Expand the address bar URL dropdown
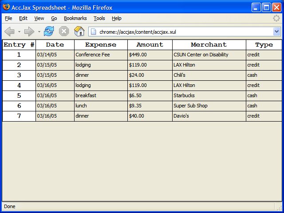The image size is (284, 213). coord(276,32)
